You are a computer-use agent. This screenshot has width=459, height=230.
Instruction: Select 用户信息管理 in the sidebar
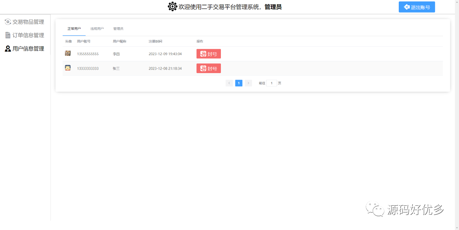24,49
